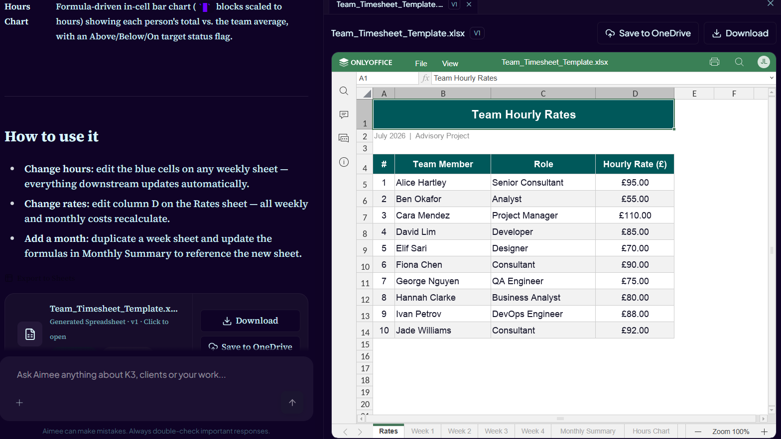The height and width of the screenshot is (439, 781).
Task: Switch to the Hours Chart sheet tab
Action: 651,431
